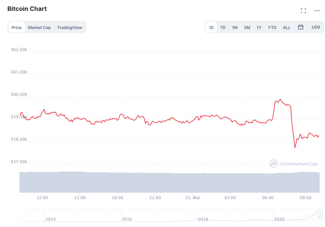Show ALL price history

tap(287, 28)
